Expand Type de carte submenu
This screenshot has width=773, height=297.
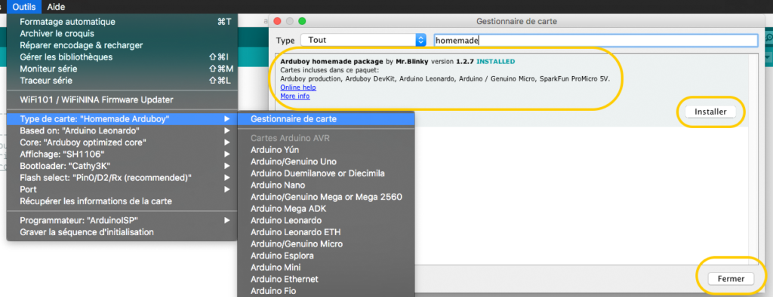(122, 118)
